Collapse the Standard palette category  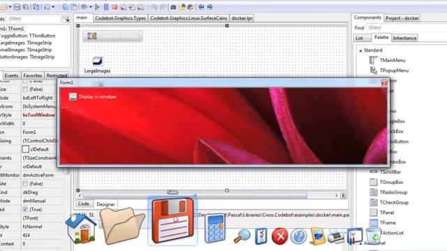click(x=360, y=50)
